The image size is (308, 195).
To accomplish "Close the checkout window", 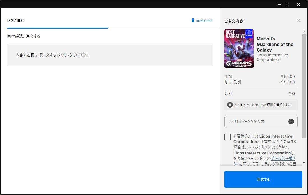I will click(x=298, y=4).
